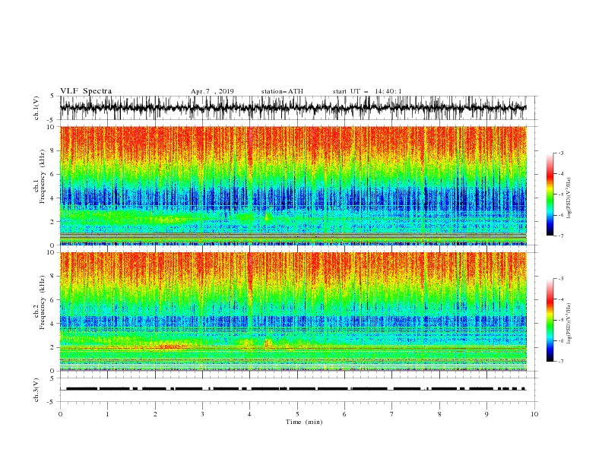Viewport: 602px width, 465px height.
Task: Click the 'ch.3(V)' axis label
Action: pyautogui.click(x=36, y=390)
